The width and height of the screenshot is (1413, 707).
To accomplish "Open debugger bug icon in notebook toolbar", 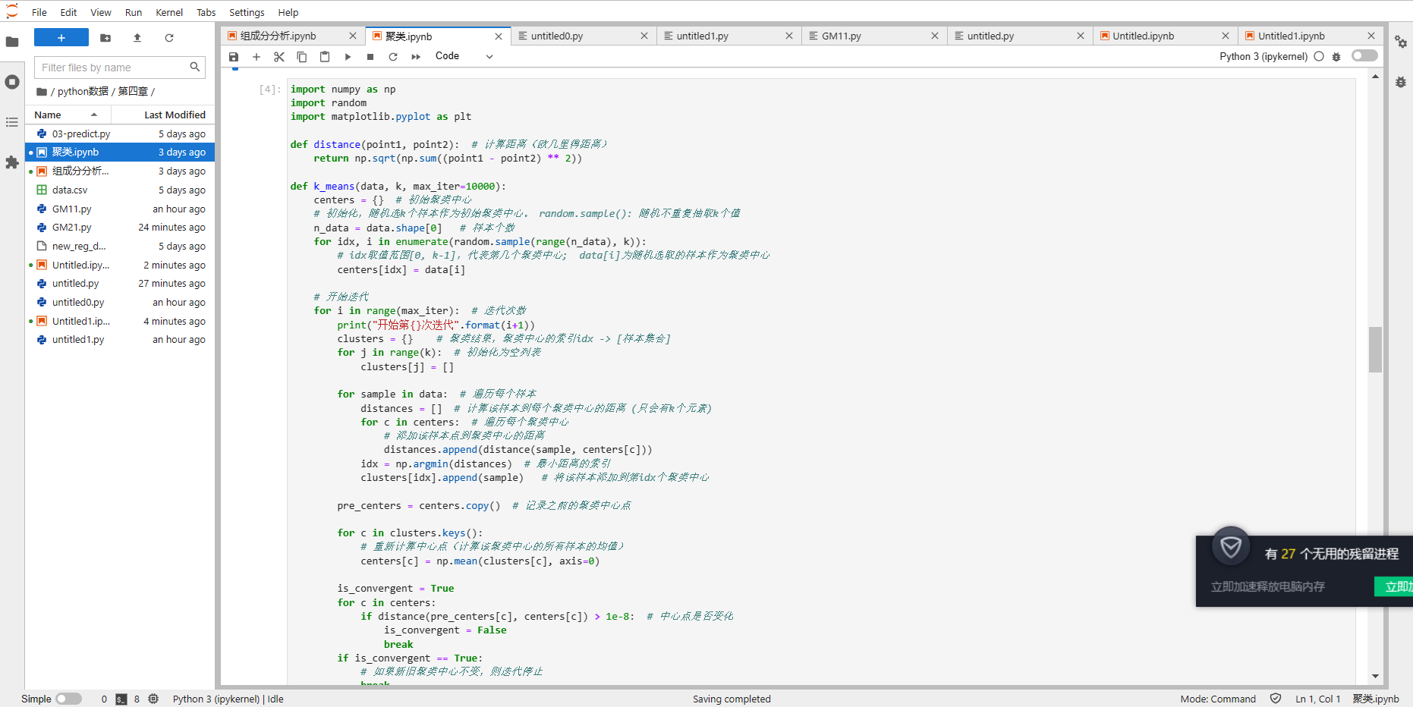I will coord(1336,56).
